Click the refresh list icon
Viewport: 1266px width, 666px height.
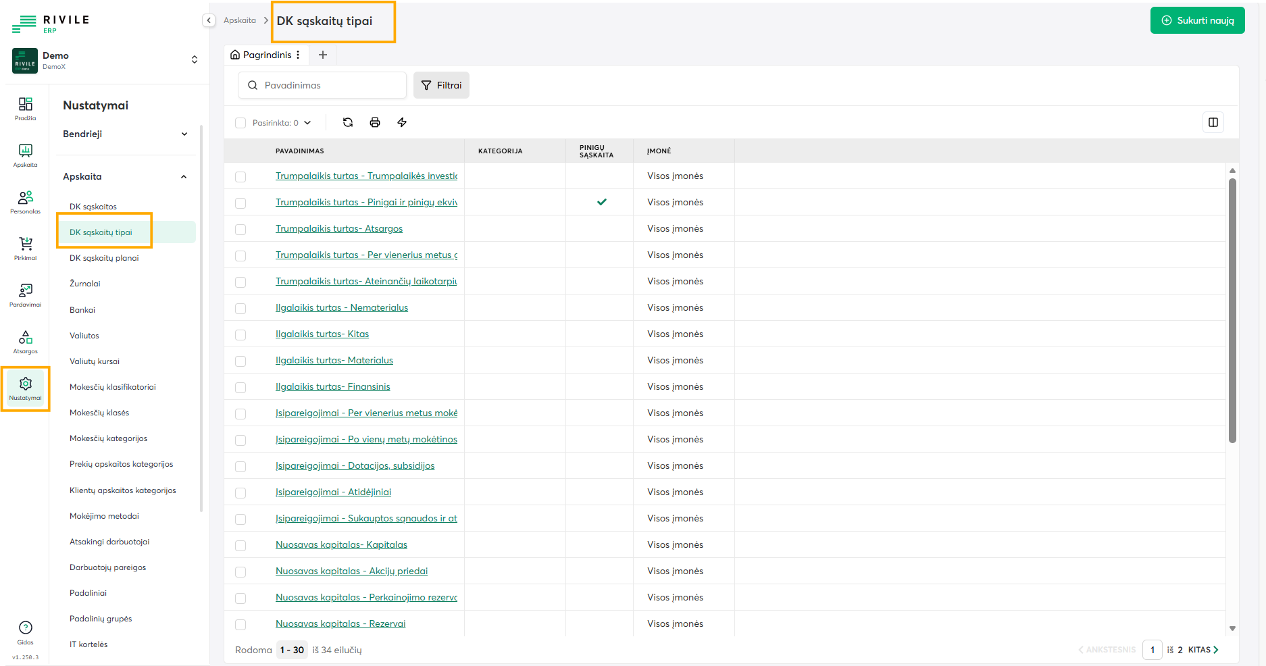(348, 122)
